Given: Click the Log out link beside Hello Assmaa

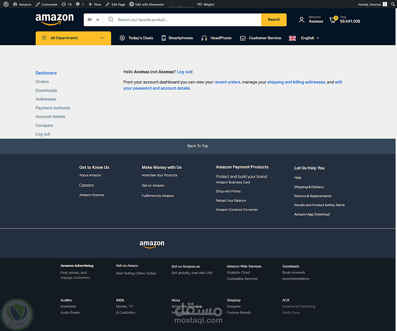Looking at the screenshot, I should click(x=184, y=72).
